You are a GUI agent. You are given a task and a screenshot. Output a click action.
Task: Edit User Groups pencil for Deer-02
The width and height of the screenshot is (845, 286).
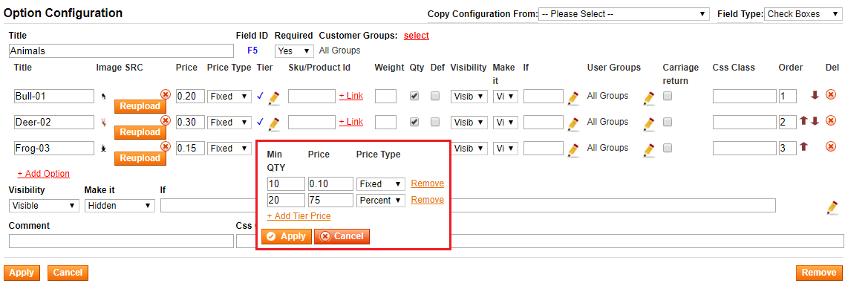tap(649, 123)
